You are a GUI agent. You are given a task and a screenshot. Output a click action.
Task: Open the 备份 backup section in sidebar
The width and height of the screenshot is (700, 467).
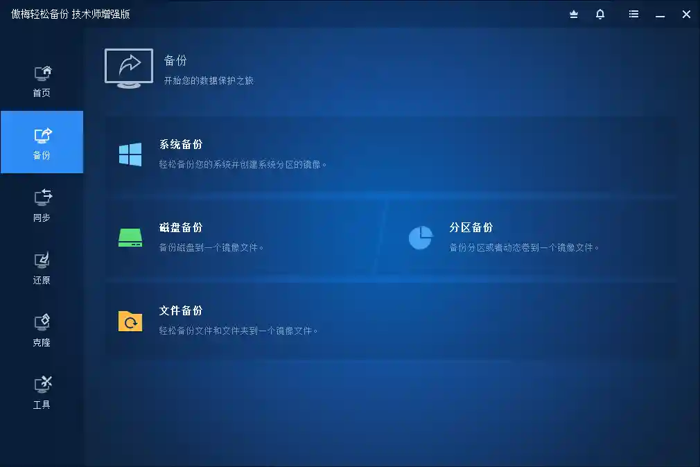(42, 142)
